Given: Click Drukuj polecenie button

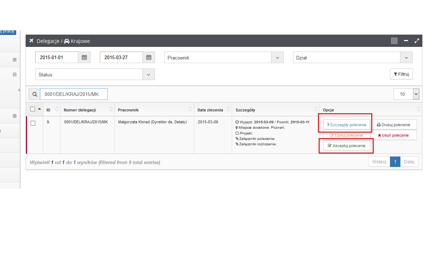Looking at the screenshot, I should 394,125.
